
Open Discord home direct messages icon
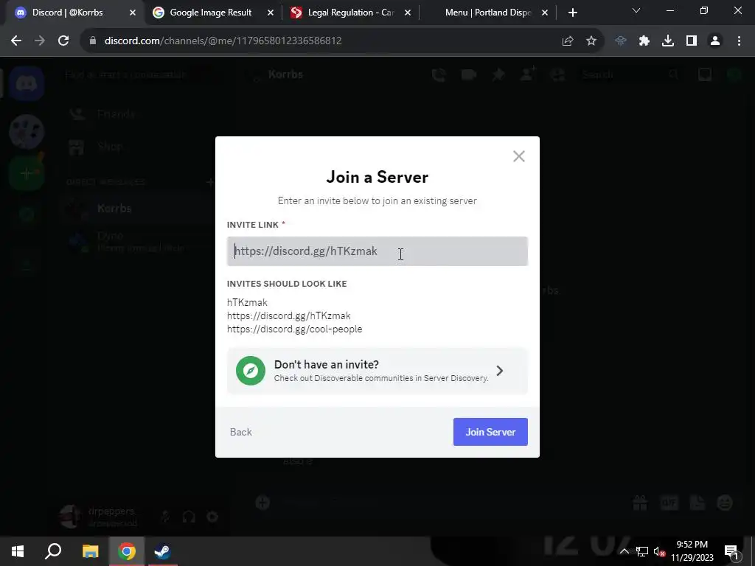[27, 84]
